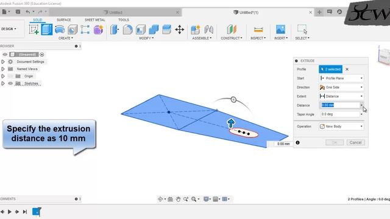Screen dimensions: 390x219
Task: Click the Select window selection icon
Action: [x=302, y=29]
